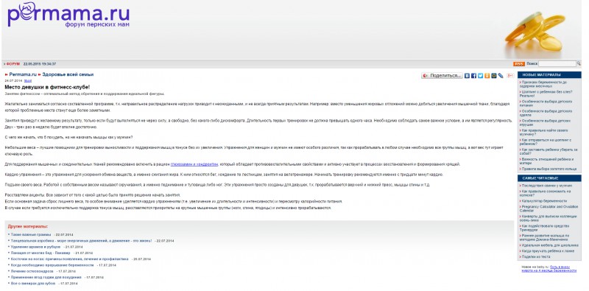Open the Permama.ru breadcrumb link
Viewport: 589px width, 291px height.
tap(23, 74)
